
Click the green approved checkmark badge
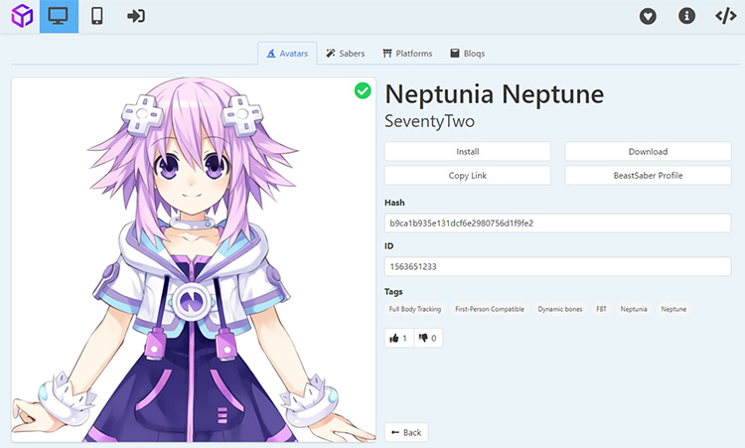tap(363, 90)
